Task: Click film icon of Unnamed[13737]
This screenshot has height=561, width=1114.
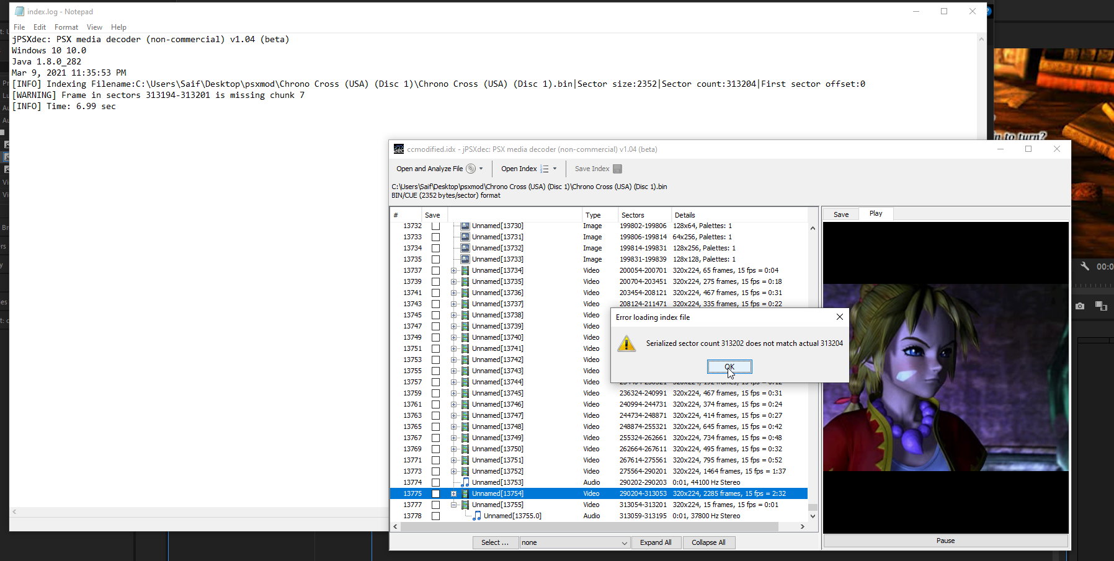Action: pos(465,304)
